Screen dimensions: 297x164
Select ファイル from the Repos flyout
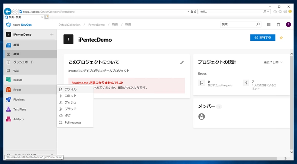[75, 89]
